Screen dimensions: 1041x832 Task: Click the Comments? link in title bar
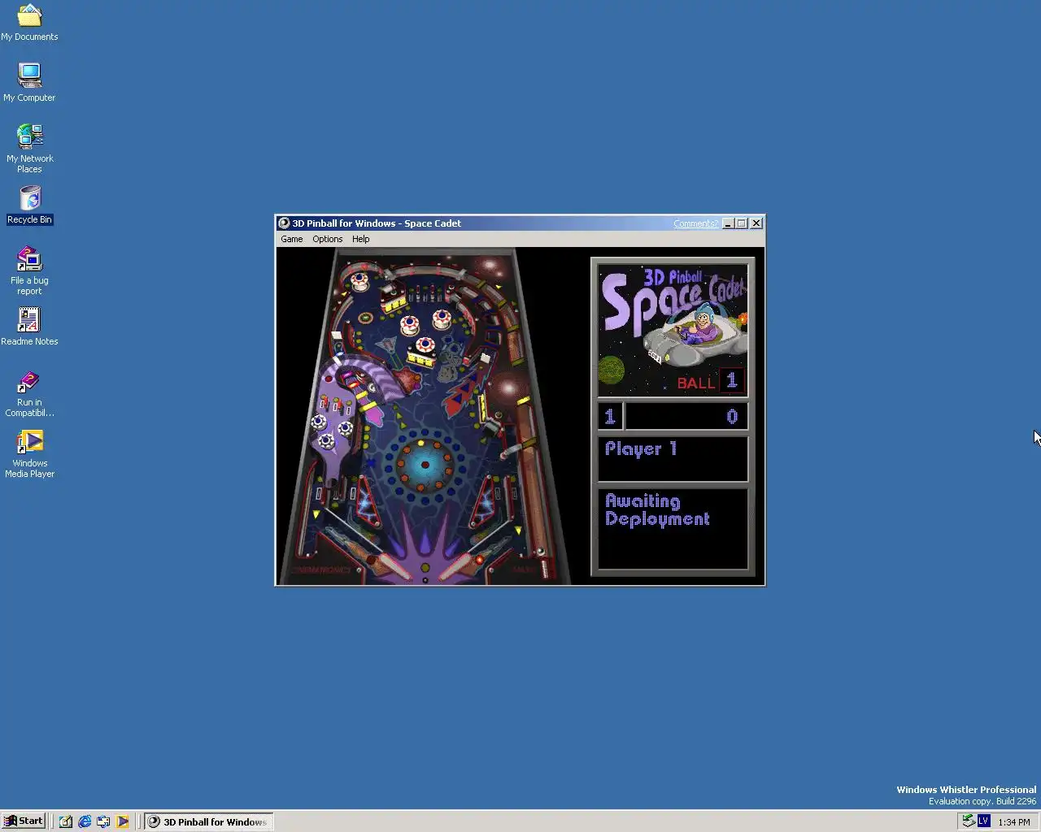(x=695, y=223)
